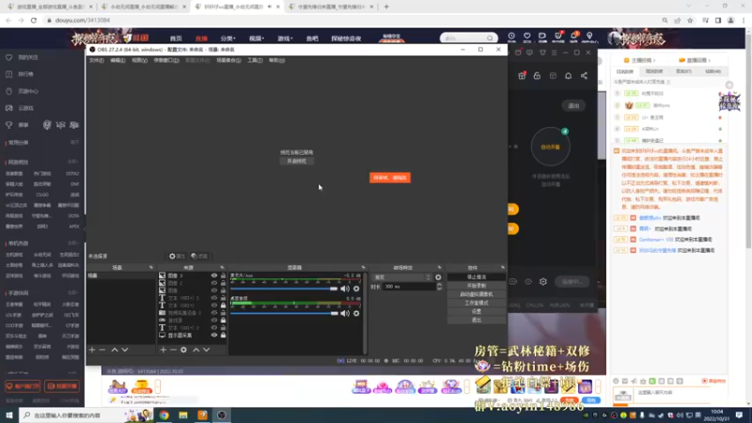The image size is (752, 423).
Task: Toggle lock on the video capture device source
Action: [x=223, y=313]
